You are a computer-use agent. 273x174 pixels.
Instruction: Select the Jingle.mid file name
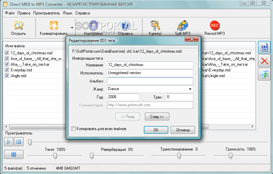[18, 76]
